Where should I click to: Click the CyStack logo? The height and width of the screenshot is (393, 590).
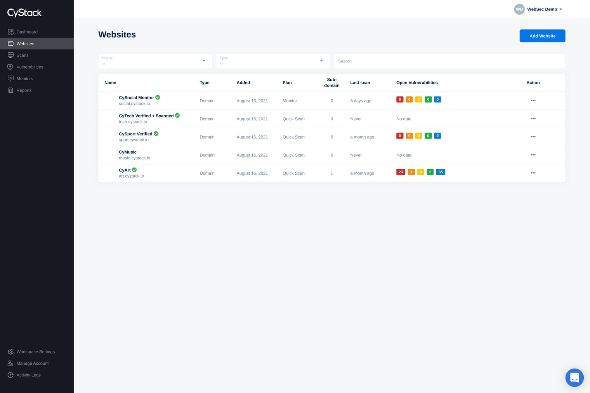(24, 13)
